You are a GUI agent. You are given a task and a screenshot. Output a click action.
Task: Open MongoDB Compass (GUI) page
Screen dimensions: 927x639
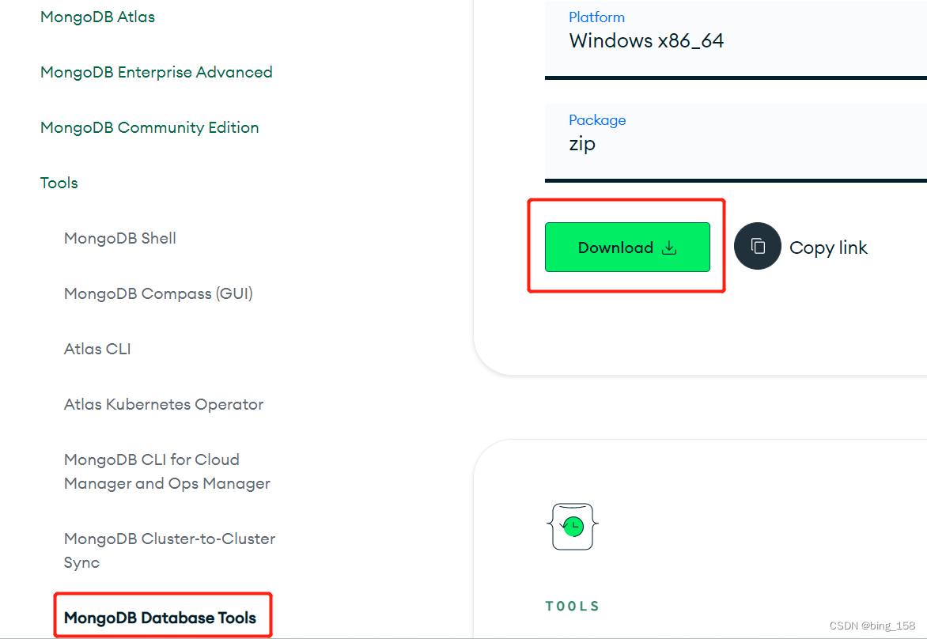(x=158, y=293)
